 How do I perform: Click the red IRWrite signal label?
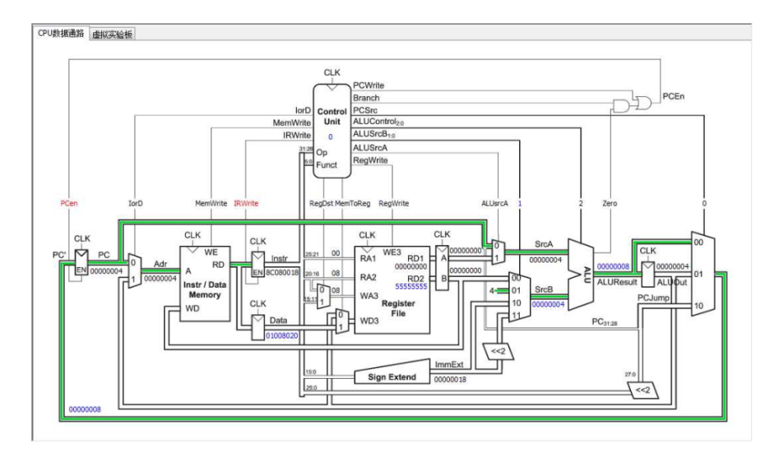point(246,202)
